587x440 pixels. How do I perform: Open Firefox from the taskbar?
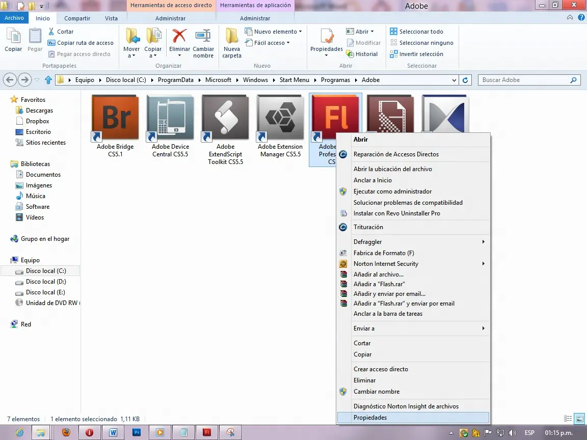click(66, 432)
